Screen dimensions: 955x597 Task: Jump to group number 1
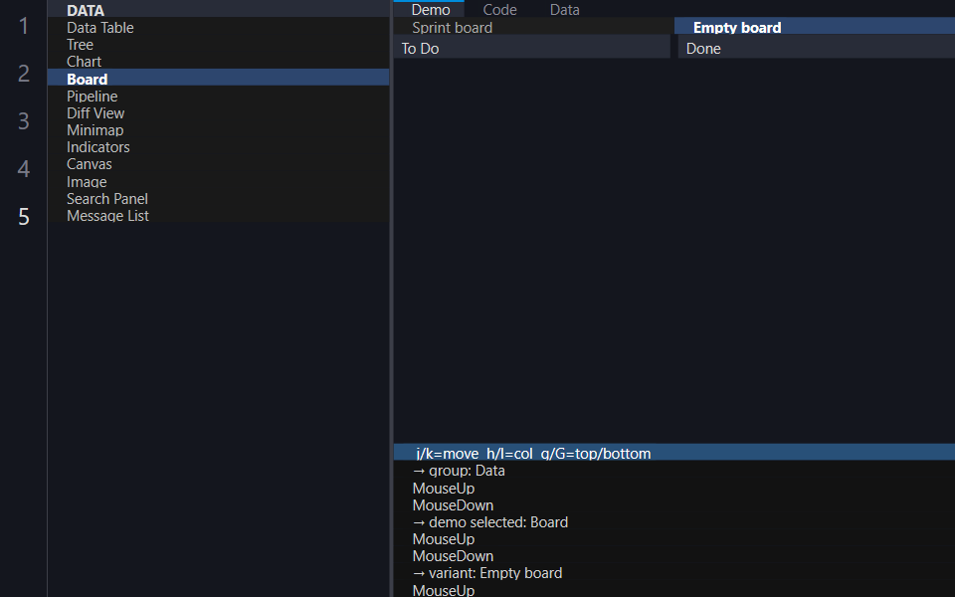[x=23, y=26]
